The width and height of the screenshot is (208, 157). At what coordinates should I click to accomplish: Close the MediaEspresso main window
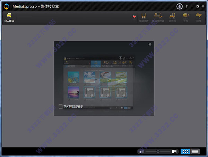[203, 6]
